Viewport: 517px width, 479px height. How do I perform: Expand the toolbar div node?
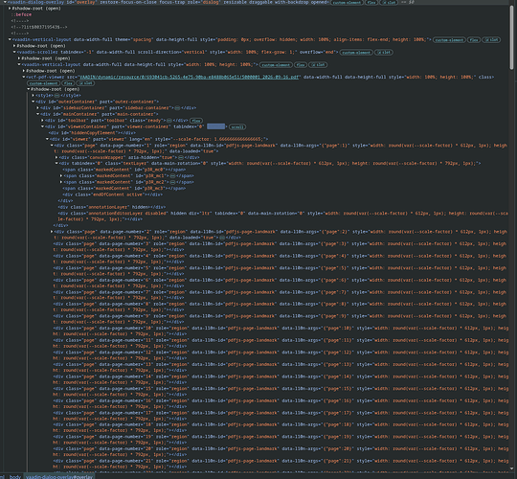42,121
